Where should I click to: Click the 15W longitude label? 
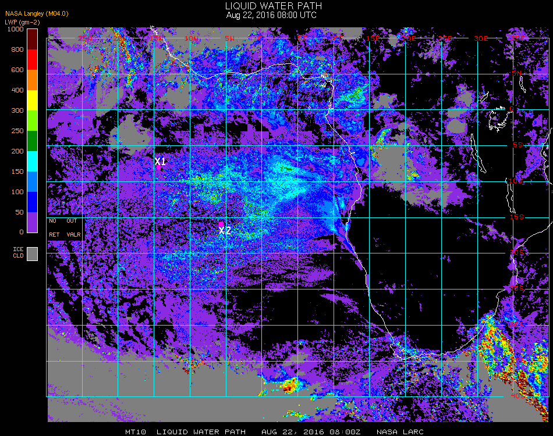tap(156, 38)
